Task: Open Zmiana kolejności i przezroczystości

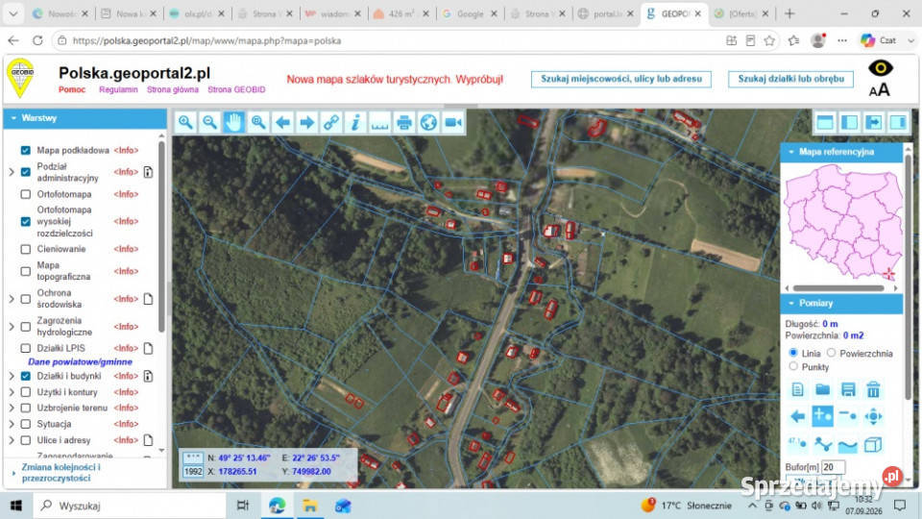Action: pos(61,473)
